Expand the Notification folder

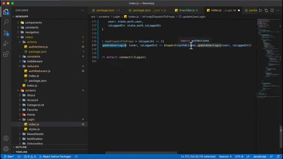click(34, 139)
